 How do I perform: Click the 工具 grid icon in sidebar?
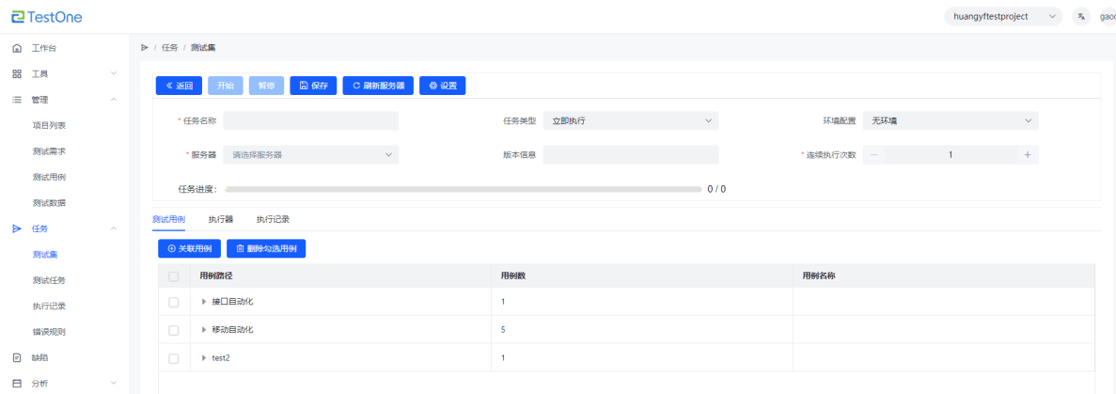[17, 73]
